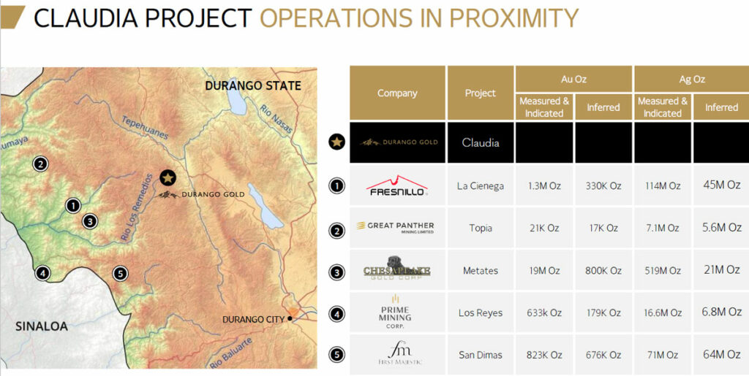Click the 21M Oz cell
Screen dimensions: 749x376
click(721, 269)
